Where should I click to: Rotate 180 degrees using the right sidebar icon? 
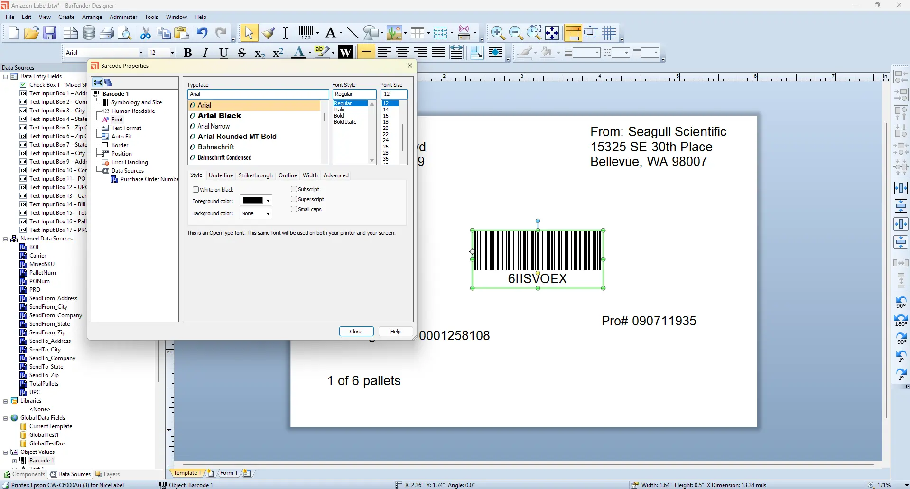click(901, 320)
